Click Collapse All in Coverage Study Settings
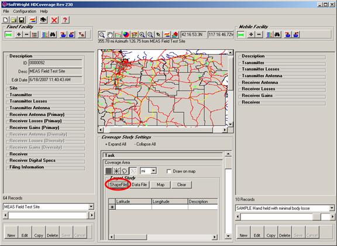The height and width of the screenshot is (246, 337). coord(145,144)
